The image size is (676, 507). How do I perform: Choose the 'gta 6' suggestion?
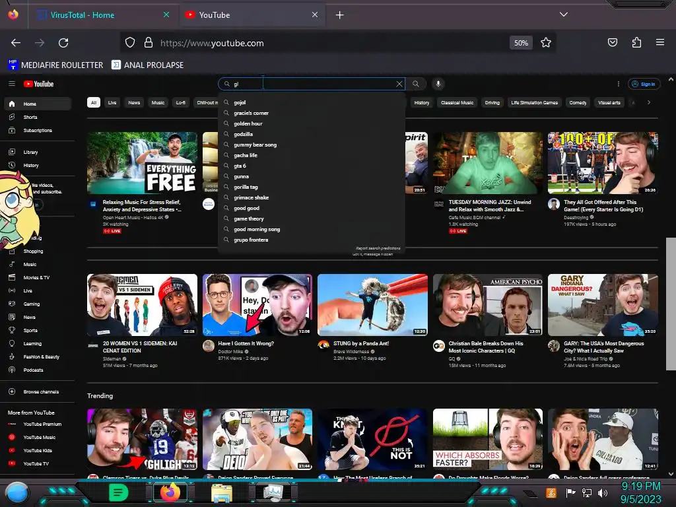click(312, 166)
